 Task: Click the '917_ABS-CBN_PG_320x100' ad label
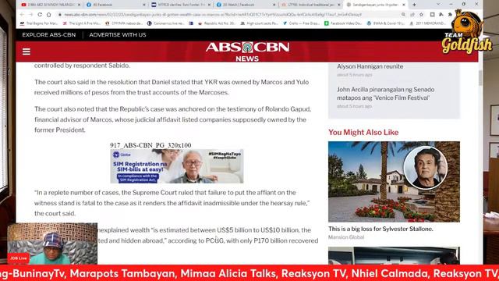coord(150,145)
